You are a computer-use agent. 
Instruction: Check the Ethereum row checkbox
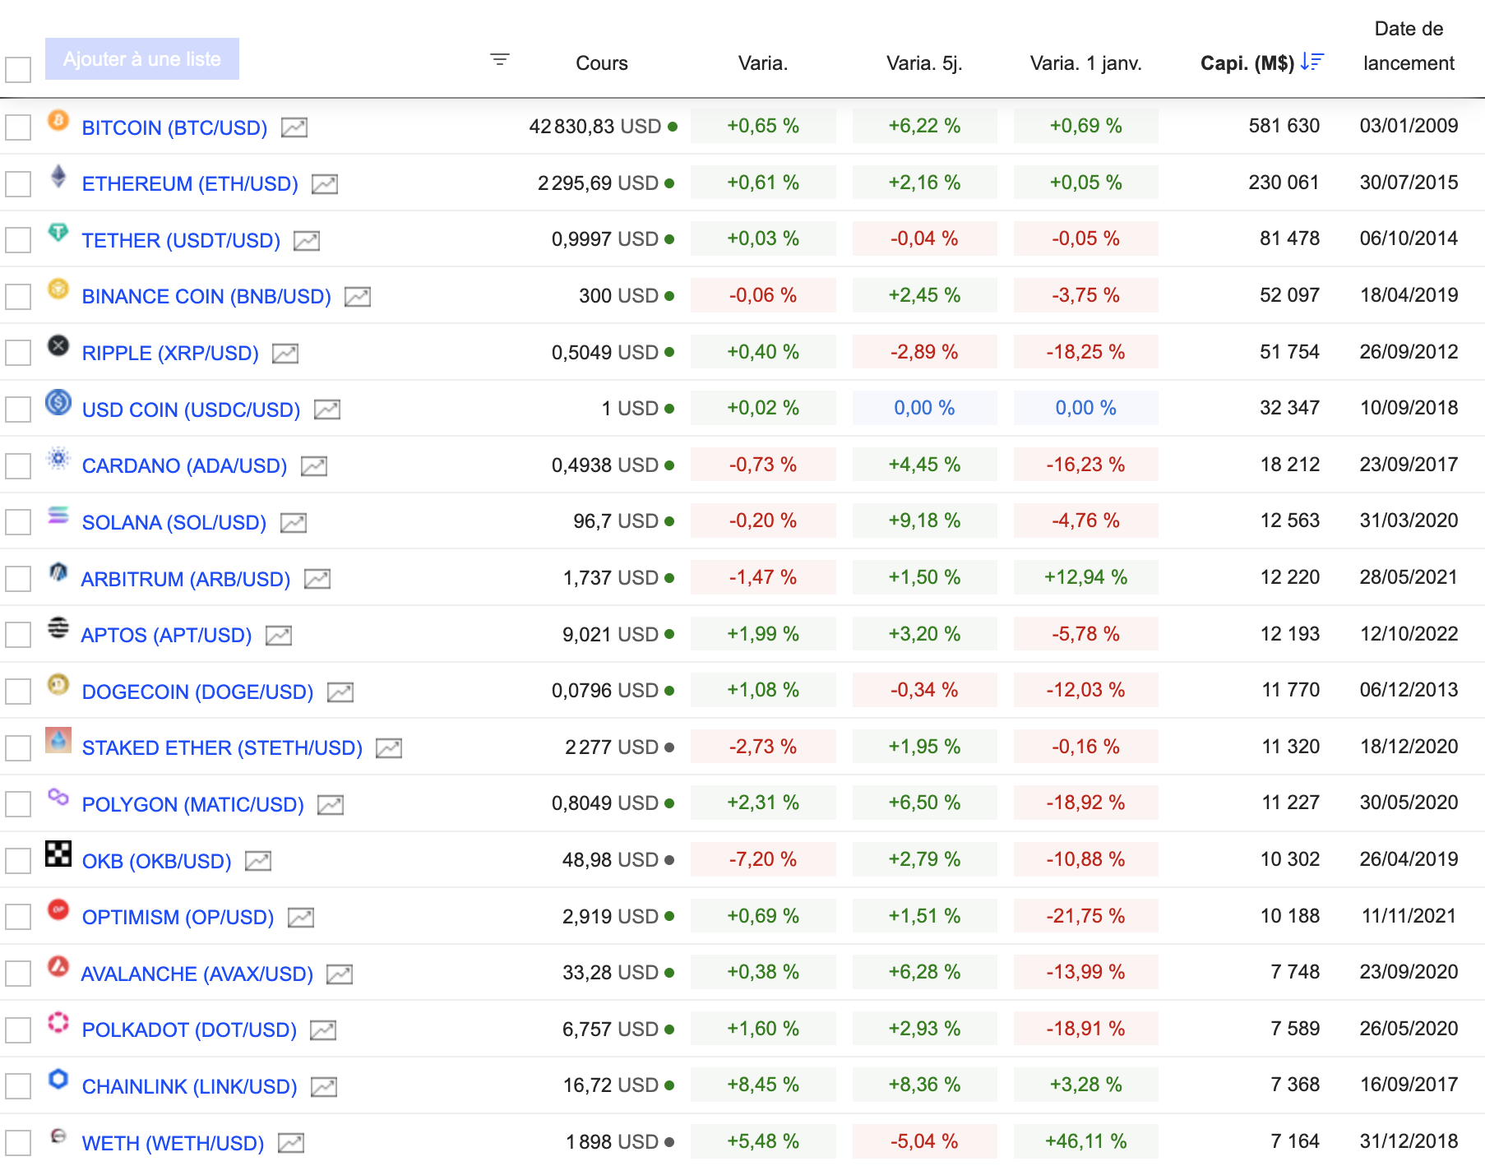pyautogui.click(x=18, y=184)
